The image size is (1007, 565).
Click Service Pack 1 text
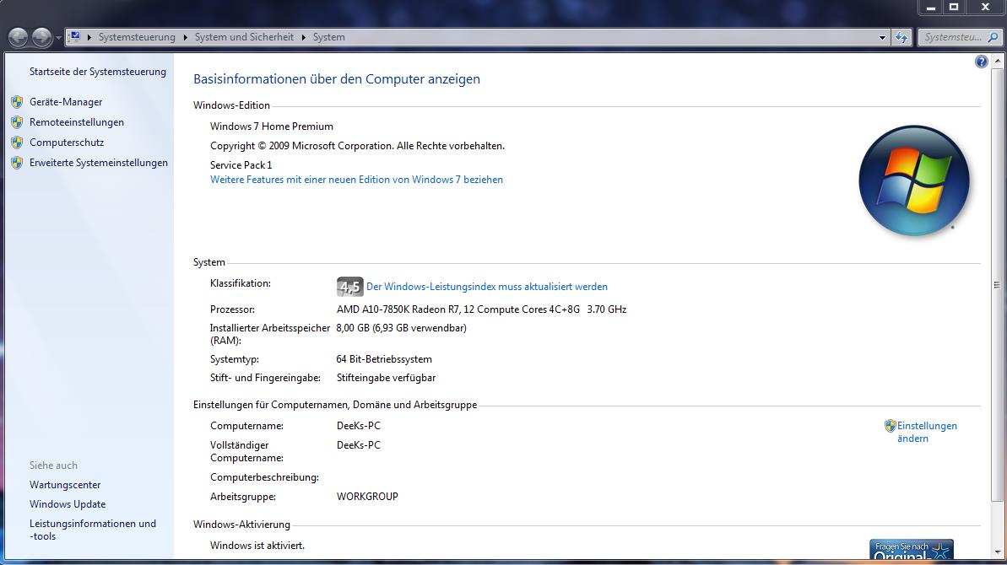[x=241, y=164]
